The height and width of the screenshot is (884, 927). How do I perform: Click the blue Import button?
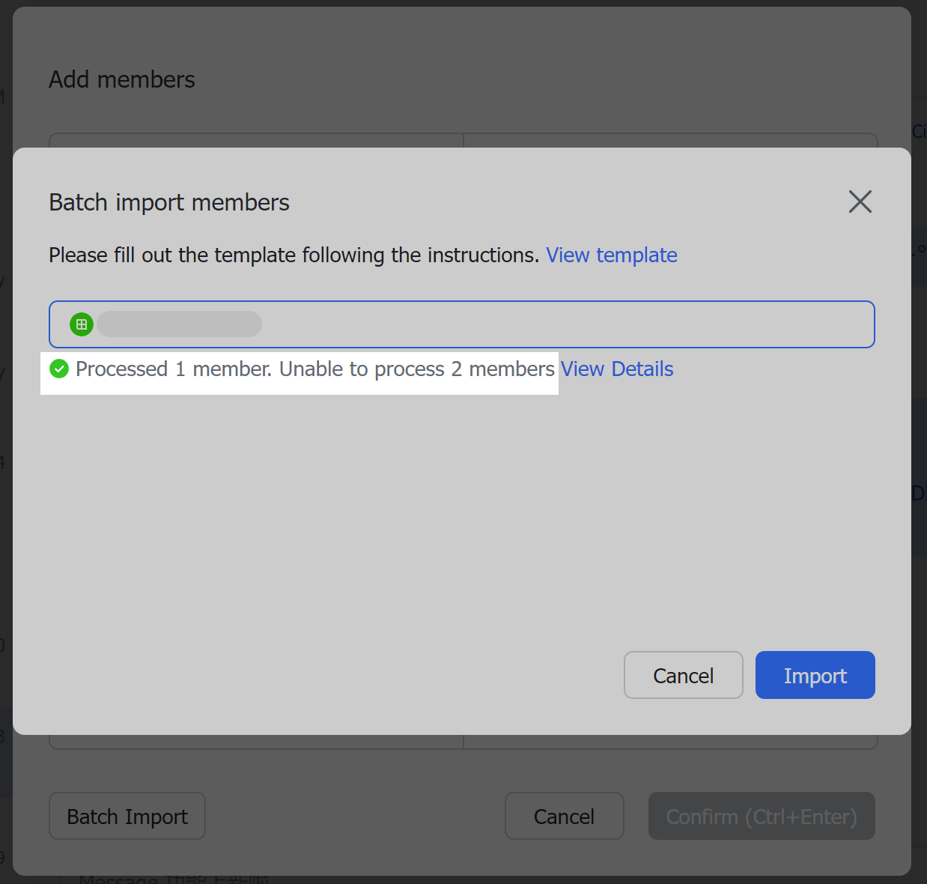[x=815, y=675]
